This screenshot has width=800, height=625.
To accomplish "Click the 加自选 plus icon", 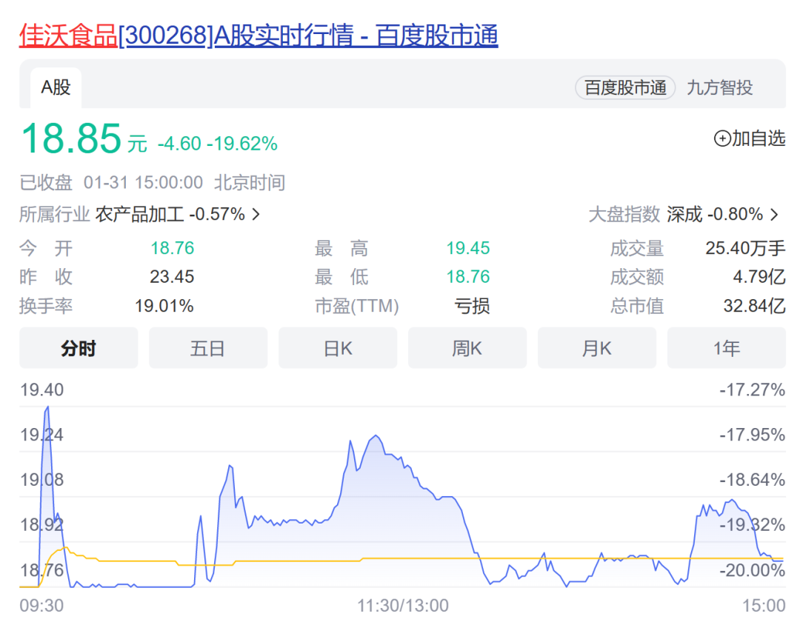I will [x=722, y=138].
